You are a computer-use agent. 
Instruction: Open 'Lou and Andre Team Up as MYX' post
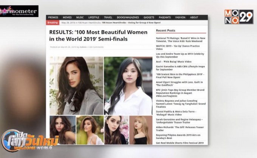tap(180, 55)
